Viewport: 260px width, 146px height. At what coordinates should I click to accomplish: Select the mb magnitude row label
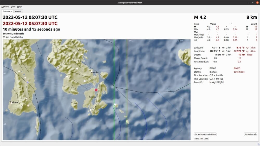196,40
